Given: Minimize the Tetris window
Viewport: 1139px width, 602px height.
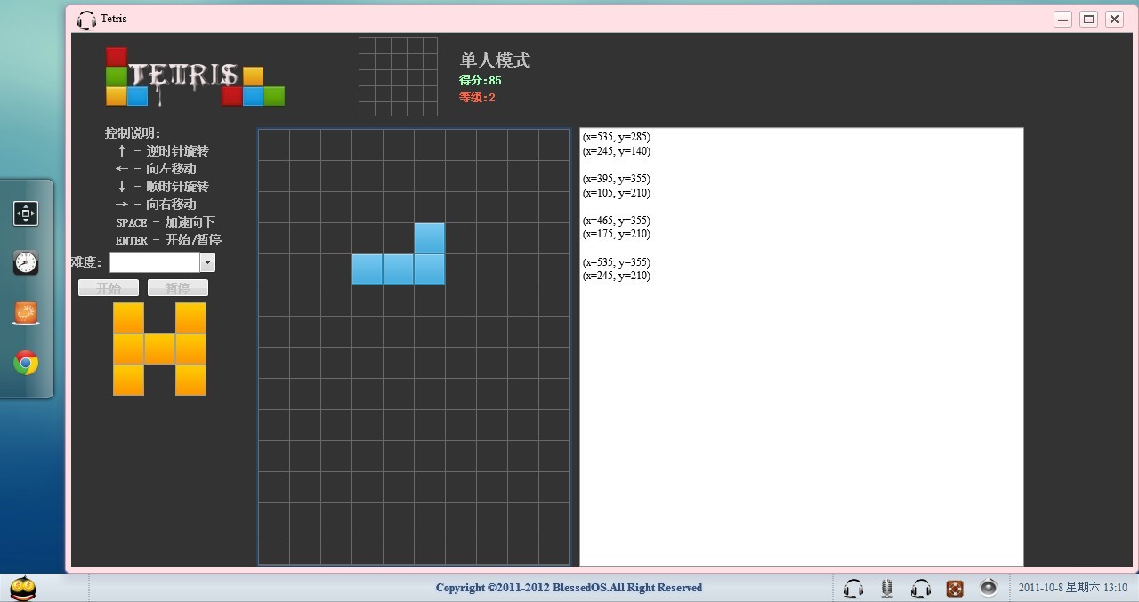Looking at the screenshot, I should tap(1062, 19).
